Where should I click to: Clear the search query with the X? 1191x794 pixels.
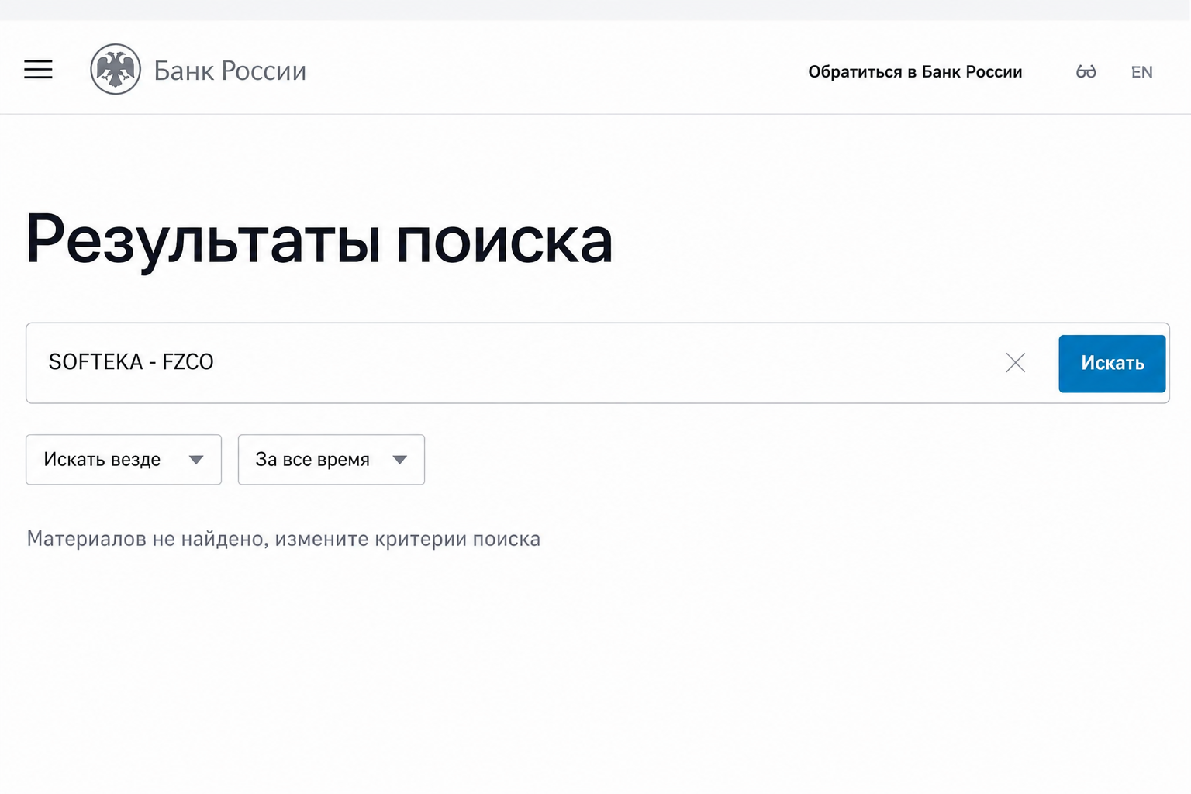tap(1015, 363)
